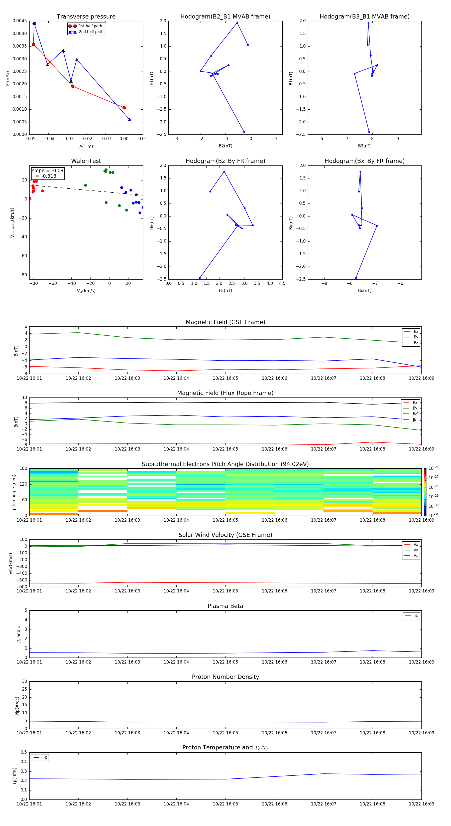451x826 pixels.
Task: Click the Bx entry in GSE legend
Action: (x=411, y=332)
